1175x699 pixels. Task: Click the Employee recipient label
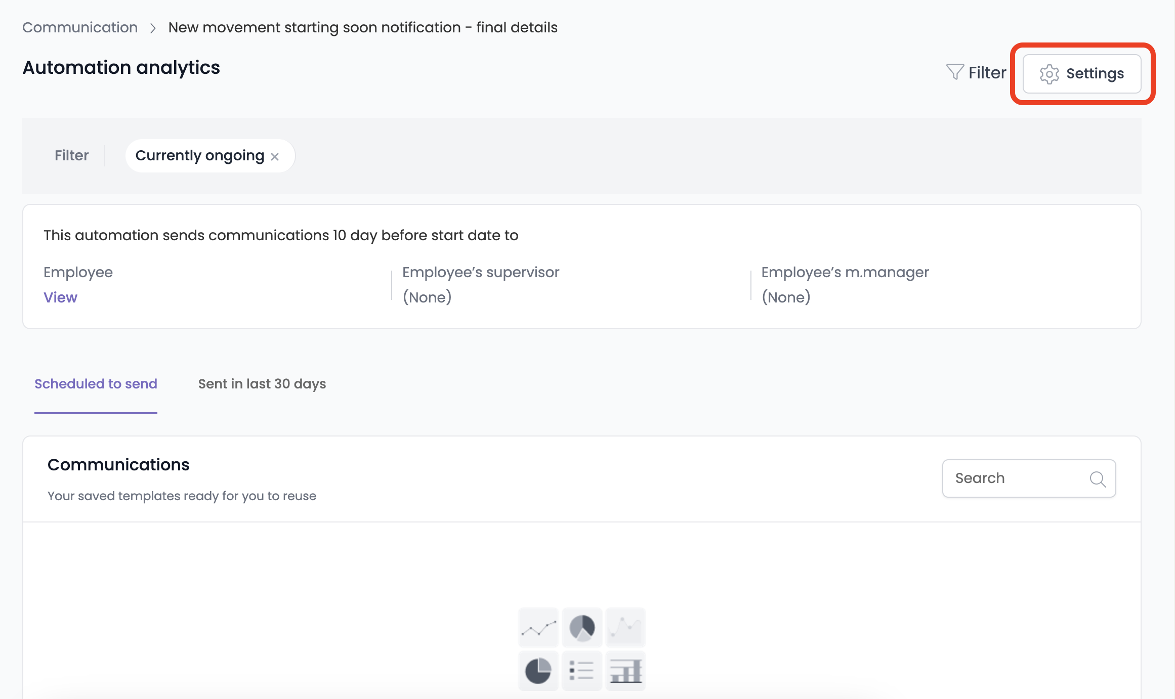pyautogui.click(x=78, y=272)
